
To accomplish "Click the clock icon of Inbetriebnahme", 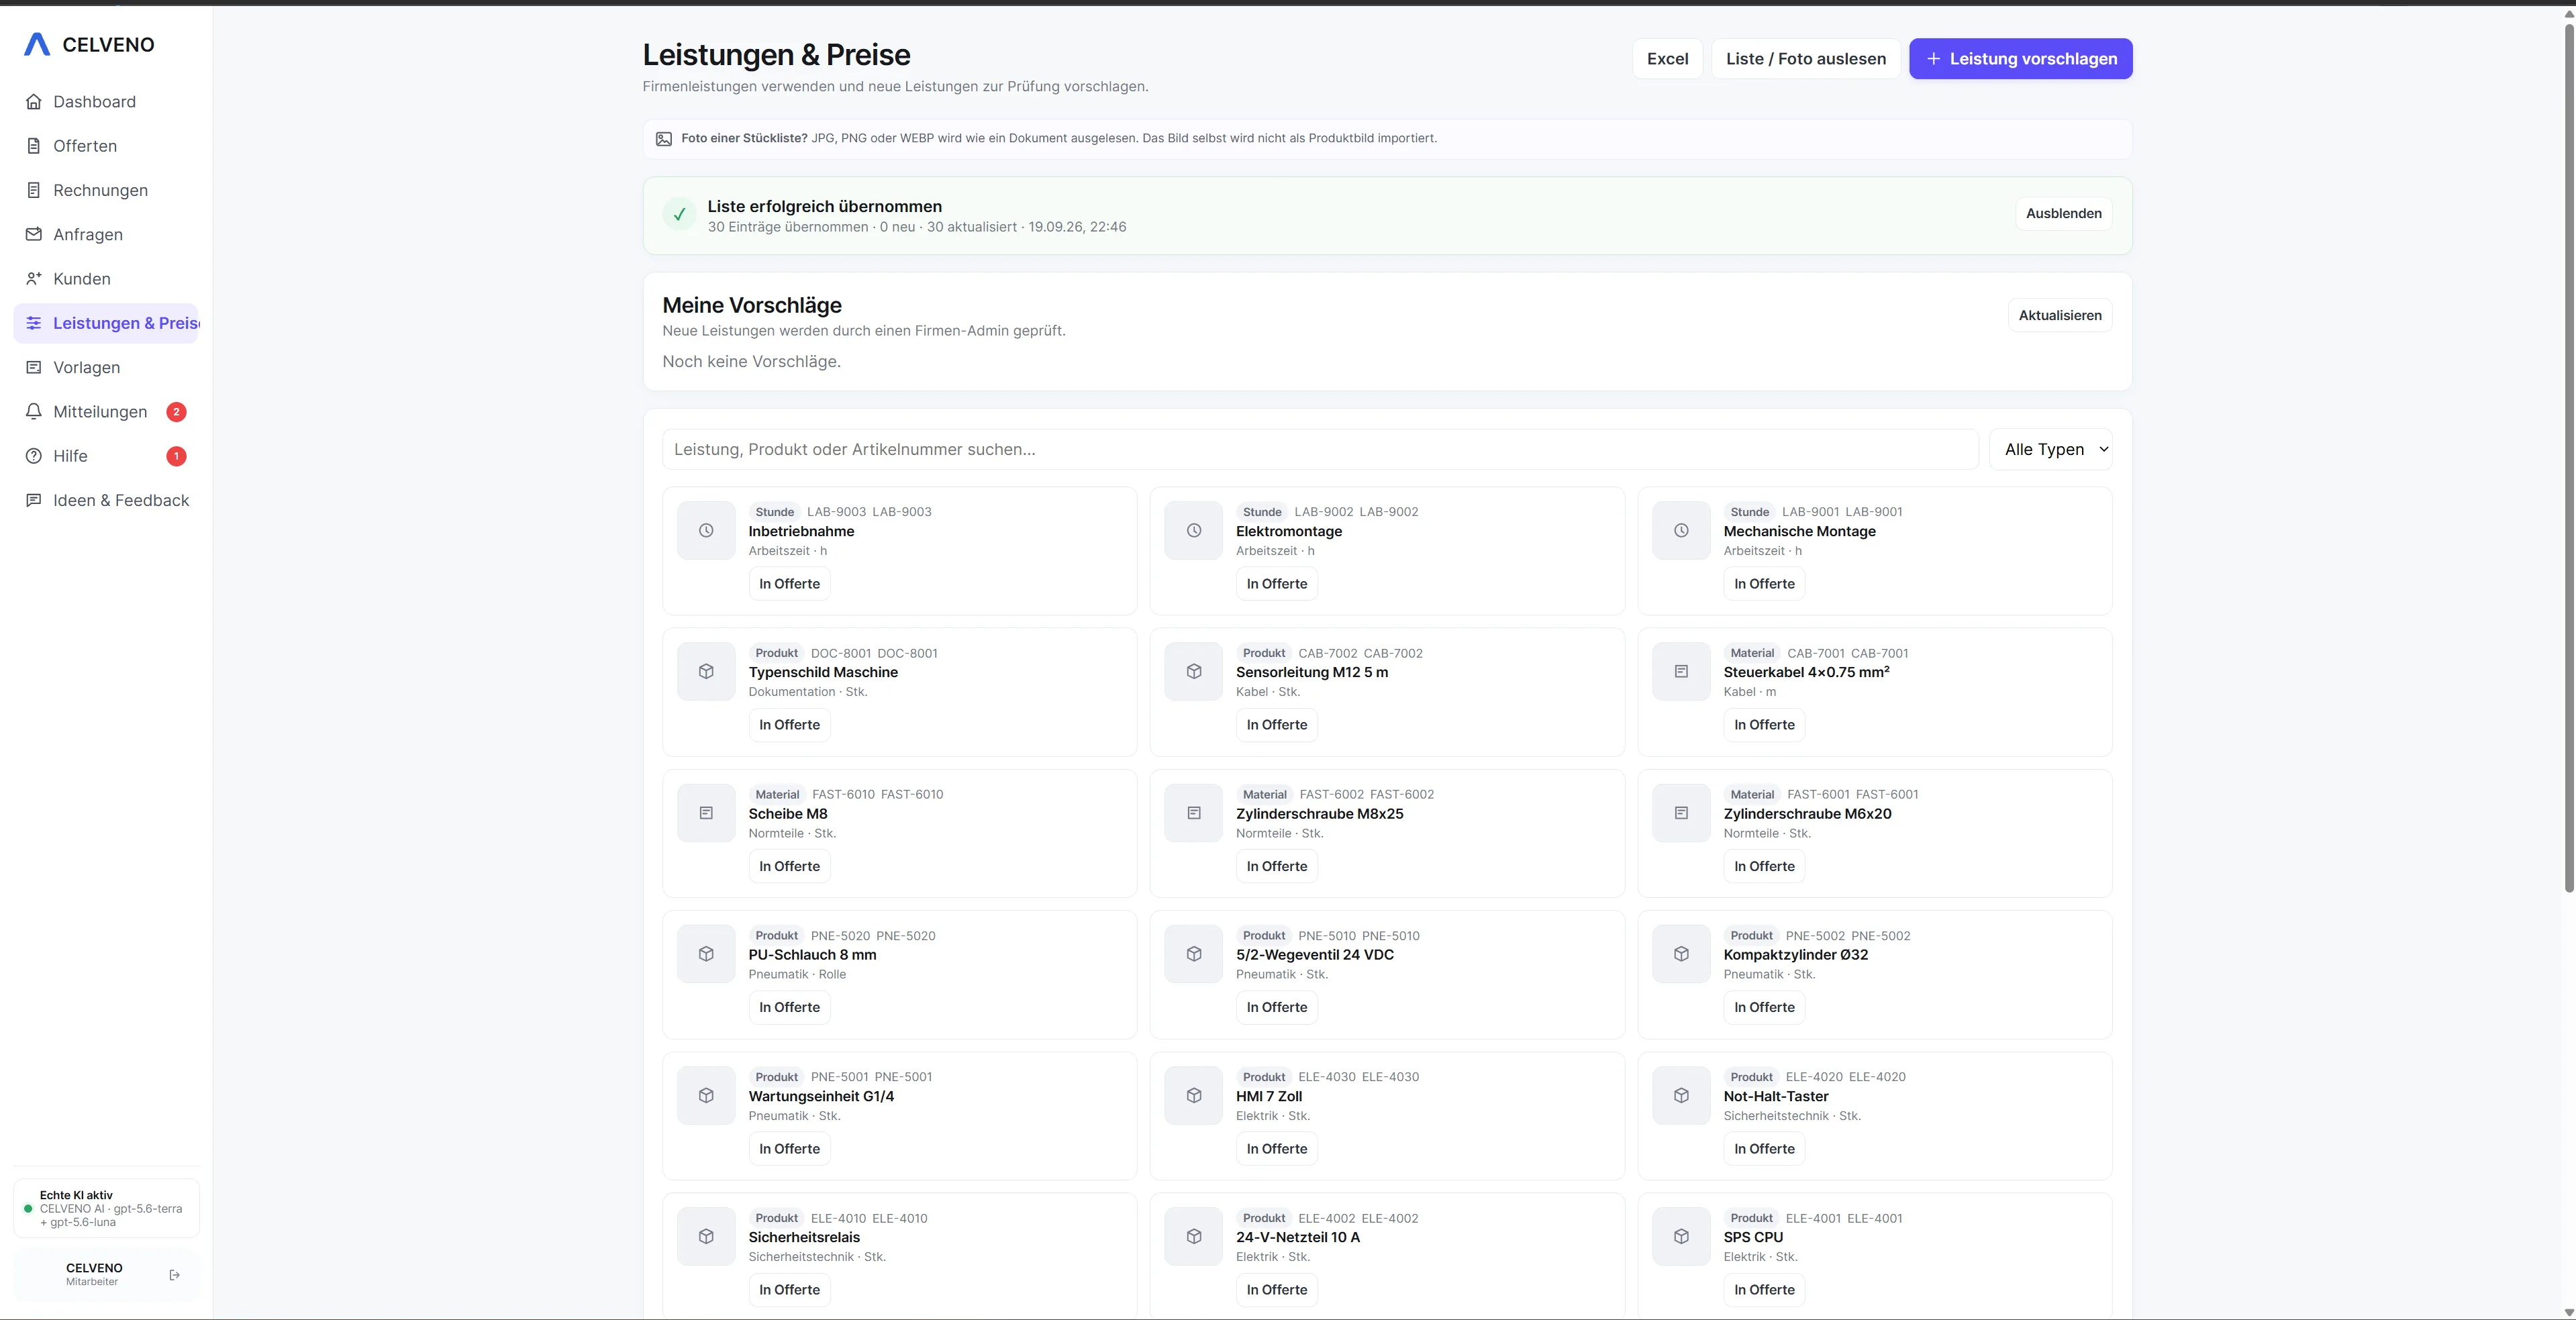I will (706, 531).
